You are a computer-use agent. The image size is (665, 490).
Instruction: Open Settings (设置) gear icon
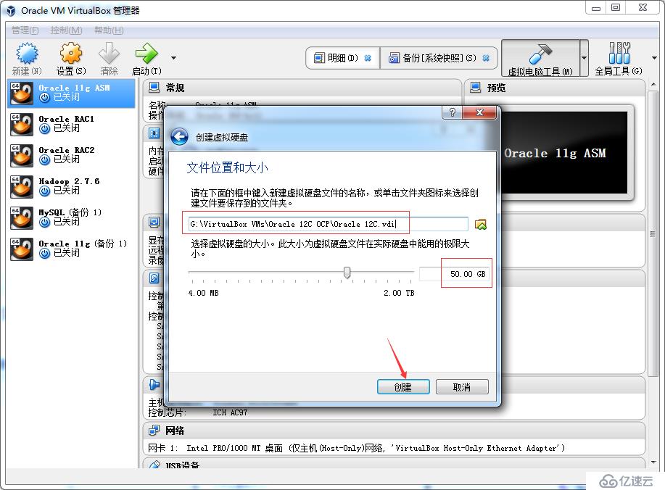(71, 54)
